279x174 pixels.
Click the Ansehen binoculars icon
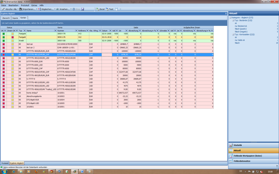click(x=57, y=9)
